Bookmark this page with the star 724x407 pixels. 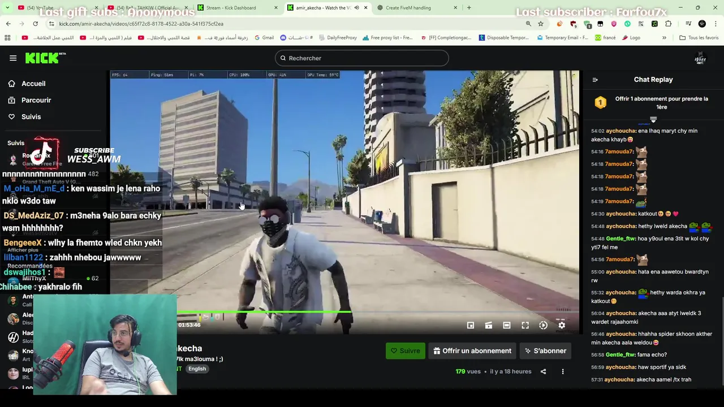click(x=541, y=24)
